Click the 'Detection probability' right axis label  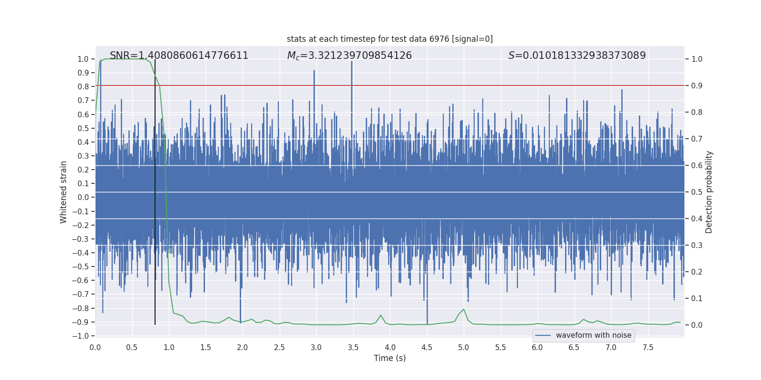tap(709, 192)
